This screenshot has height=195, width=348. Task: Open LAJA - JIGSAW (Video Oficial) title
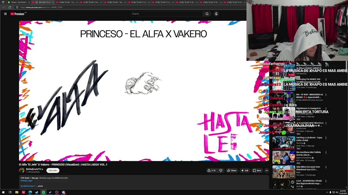click(309, 182)
